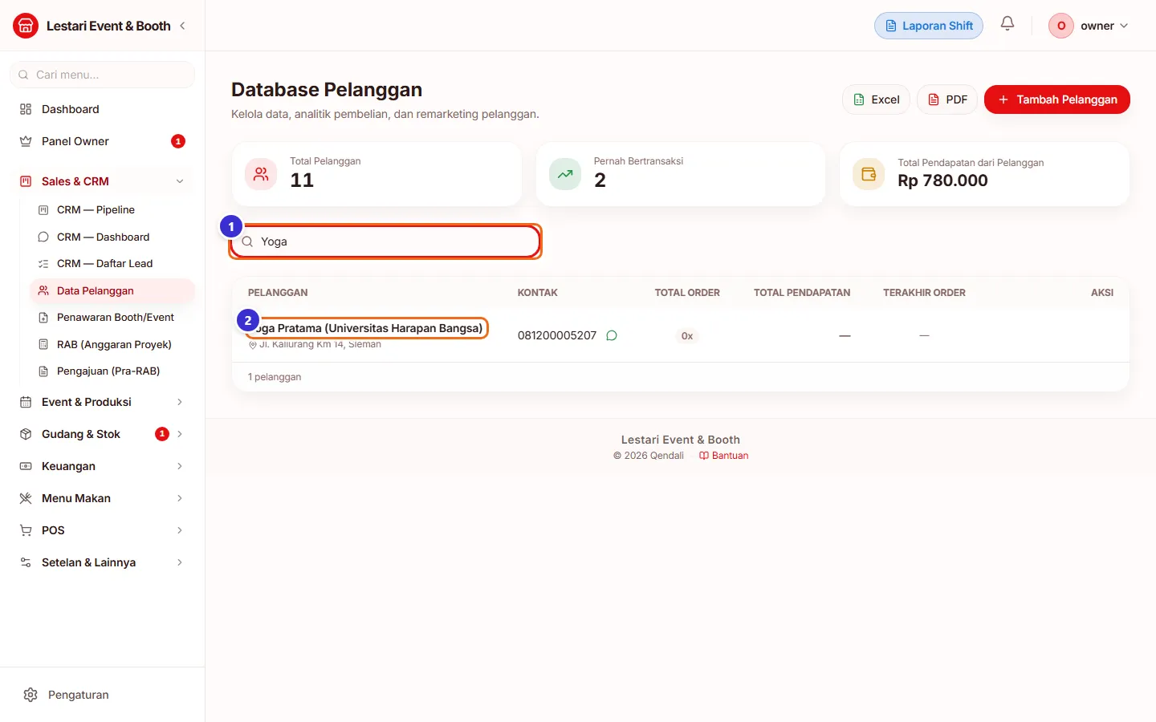Open Pengajuan (Pra-RAB)
1156x722 pixels.
[112, 371]
